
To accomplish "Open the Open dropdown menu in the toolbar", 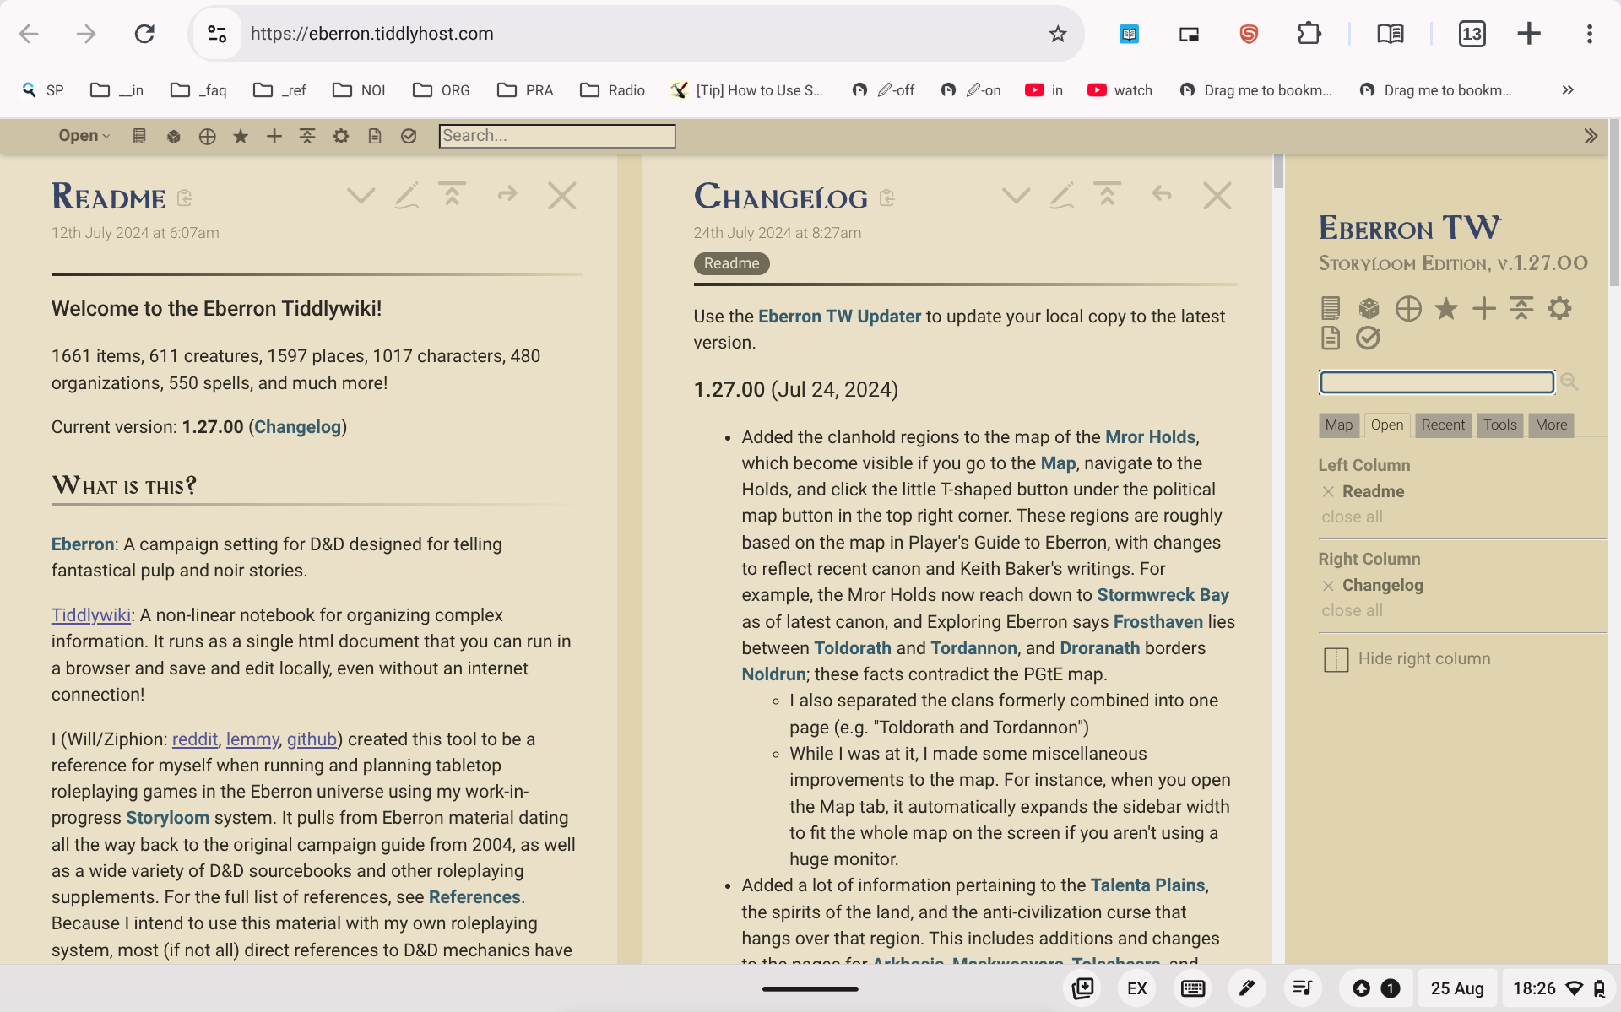I will (84, 136).
